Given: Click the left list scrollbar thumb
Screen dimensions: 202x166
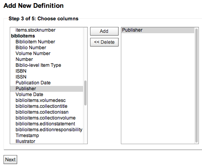Looking at the screenshot, I should click(85, 93).
